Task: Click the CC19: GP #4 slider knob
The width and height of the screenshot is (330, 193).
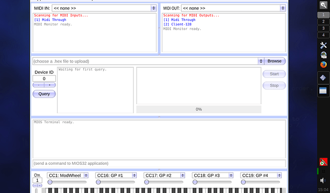Action: (243, 182)
